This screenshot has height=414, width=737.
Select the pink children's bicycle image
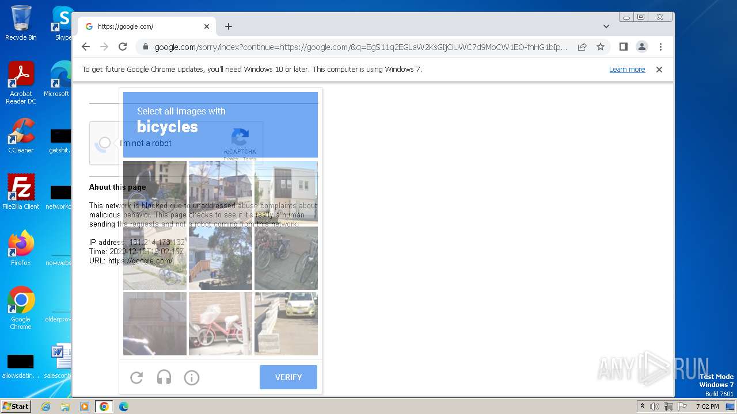point(221,324)
